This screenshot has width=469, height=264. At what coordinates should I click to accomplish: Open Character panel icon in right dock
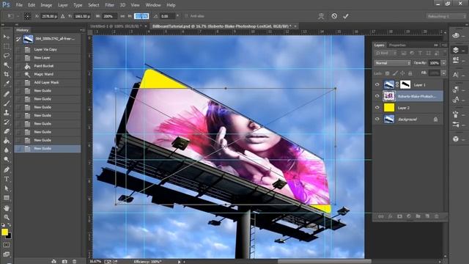pyautogui.click(x=456, y=75)
